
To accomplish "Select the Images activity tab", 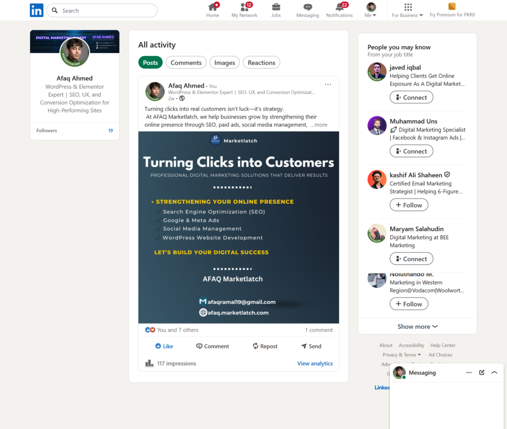I will coord(224,62).
